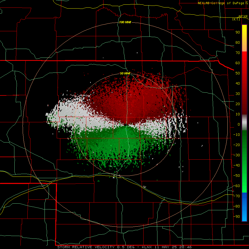Viewport: 249px width, 249px height.
Task: Click the -80 value on the velocity scale
Action: (237, 206)
